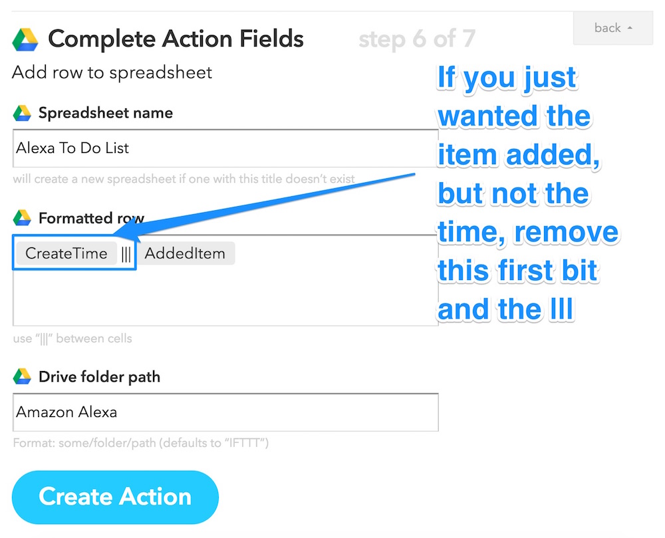Click the Spreadsheet name label
665x538 pixels.
click(x=105, y=113)
